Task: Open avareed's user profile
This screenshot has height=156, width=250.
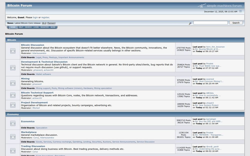Action: tap(210, 79)
